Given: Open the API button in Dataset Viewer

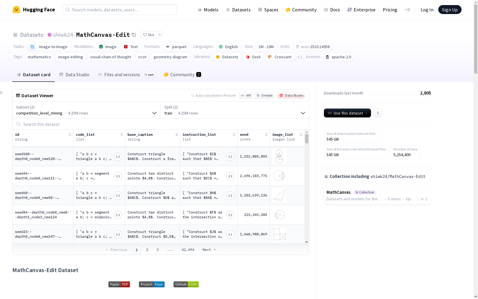Looking at the screenshot, I should [246, 95].
